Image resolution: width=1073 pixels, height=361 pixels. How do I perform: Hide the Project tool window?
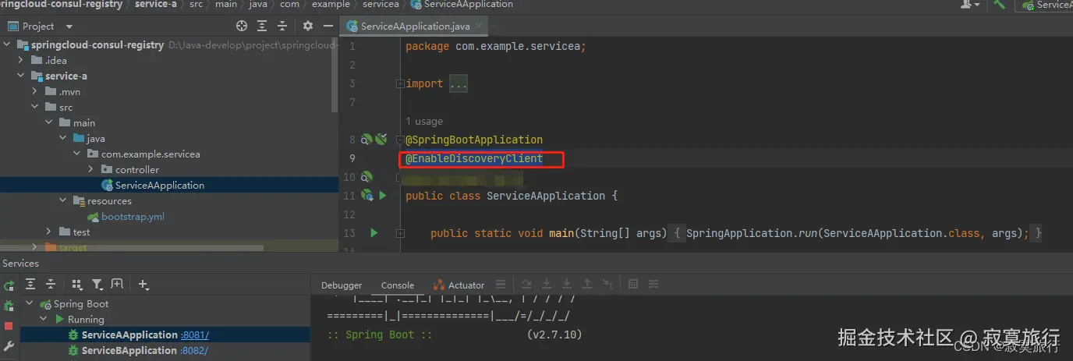click(x=328, y=26)
